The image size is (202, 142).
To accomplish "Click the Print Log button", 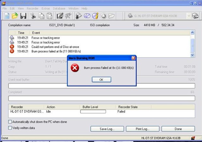I will pyautogui.click(x=143, y=129).
